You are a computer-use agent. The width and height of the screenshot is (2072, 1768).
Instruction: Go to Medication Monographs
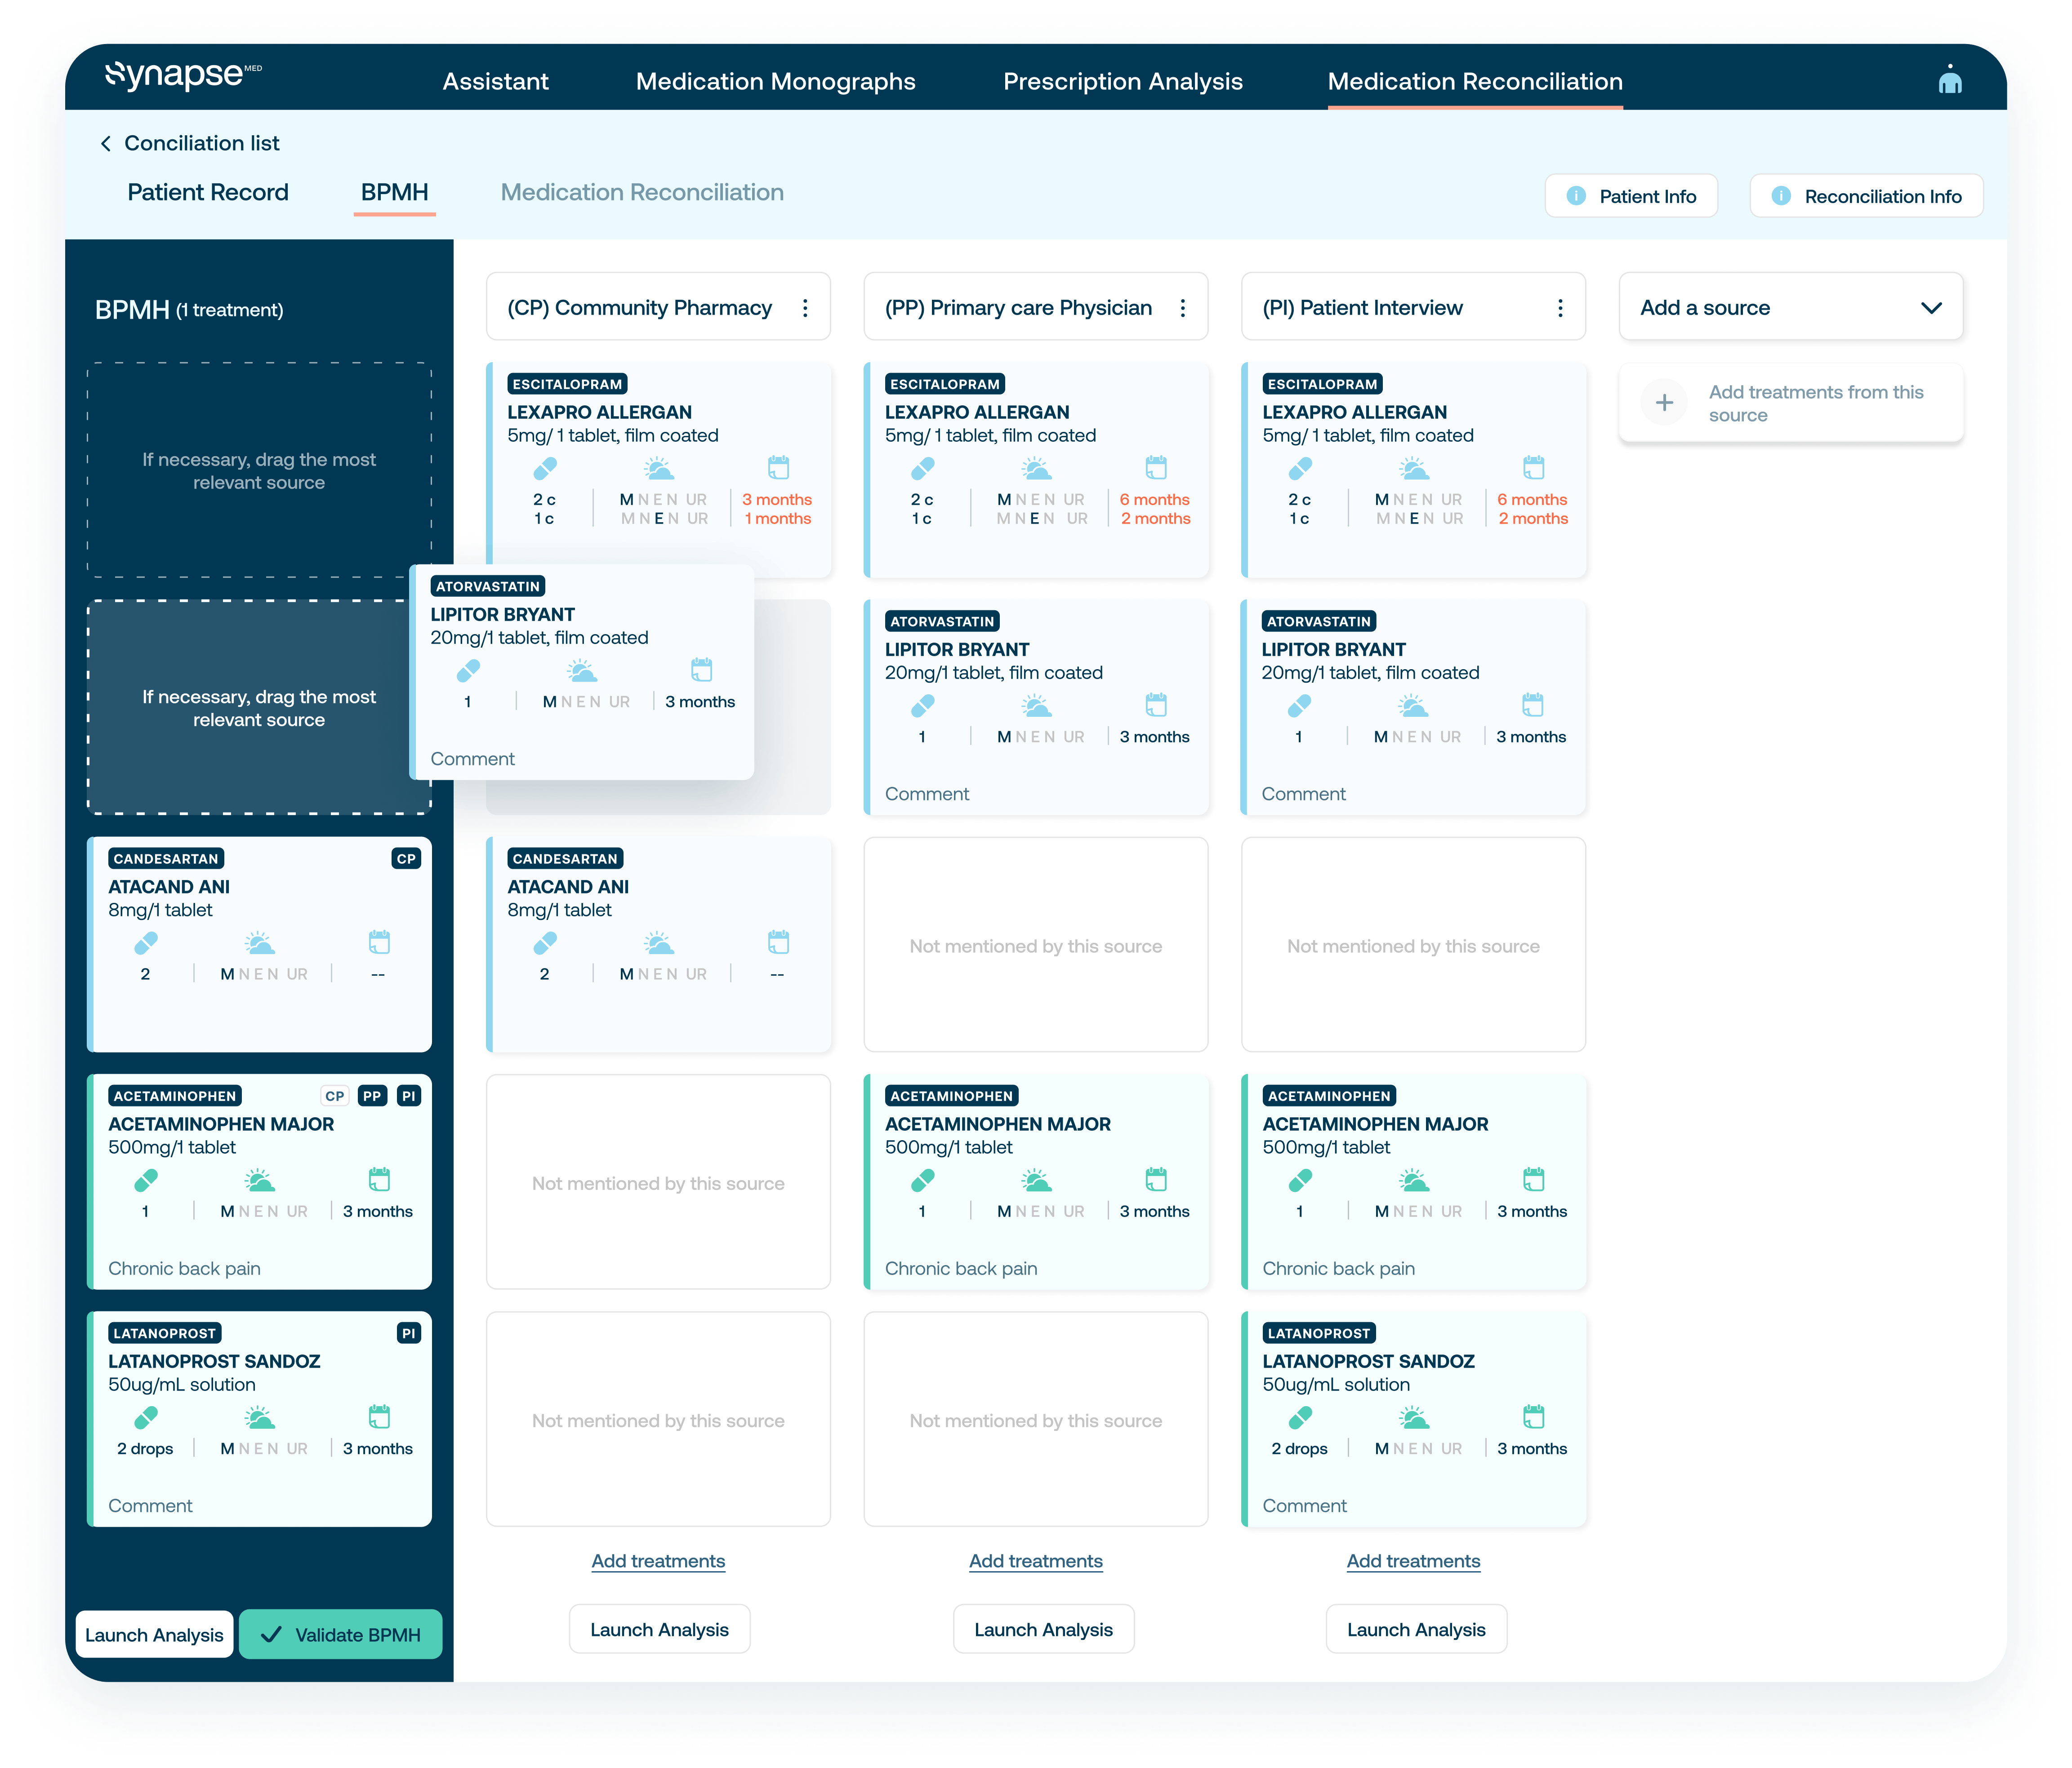coord(775,81)
